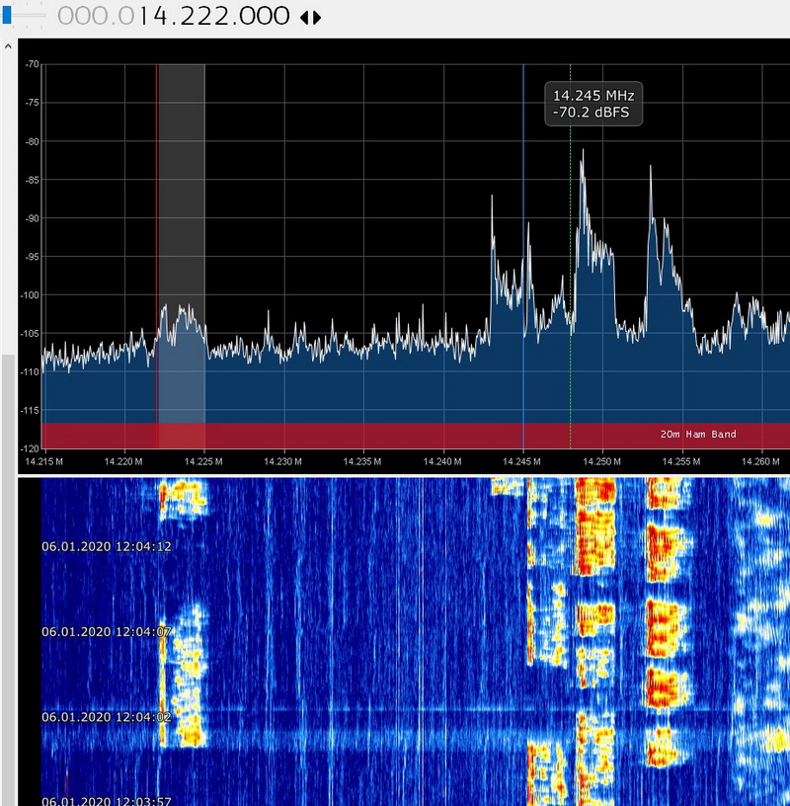This screenshot has height=806, width=790.
Task: Click the -110 dB scale label
Action: [x=30, y=371]
